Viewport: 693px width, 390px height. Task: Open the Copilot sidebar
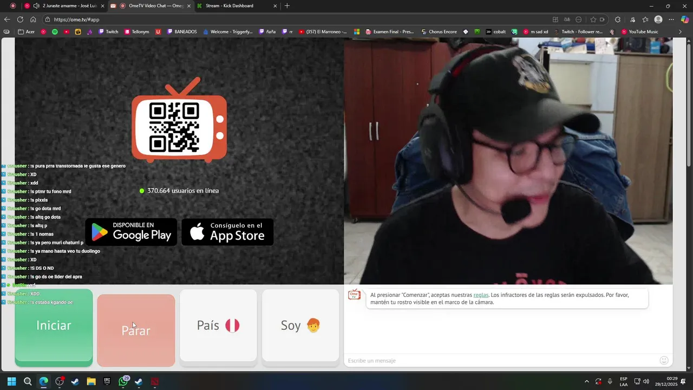[x=685, y=19]
